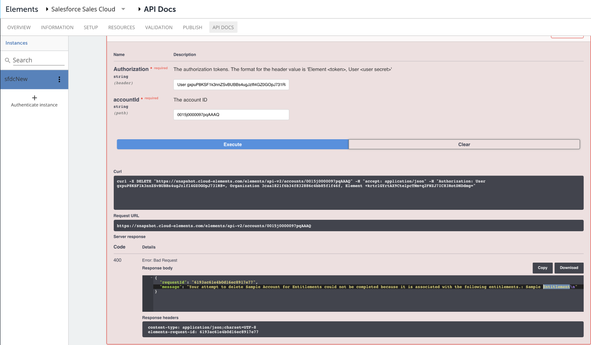Click the accountId input field
Image resolution: width=591 pixels, height=345 pixels.
click(x=231, y=115)
